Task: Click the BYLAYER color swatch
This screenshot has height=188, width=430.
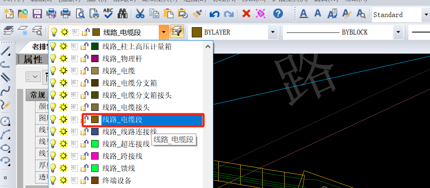Action: tap(197, 32)
